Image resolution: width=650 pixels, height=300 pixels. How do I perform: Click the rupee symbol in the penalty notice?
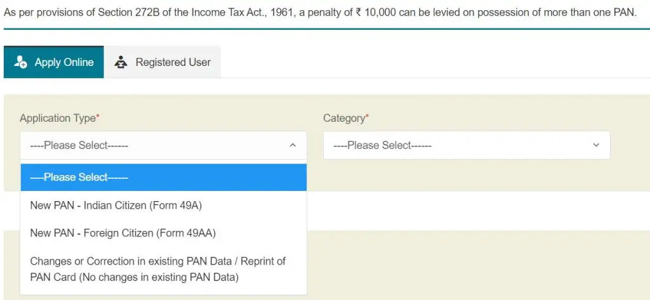point(358,13)
